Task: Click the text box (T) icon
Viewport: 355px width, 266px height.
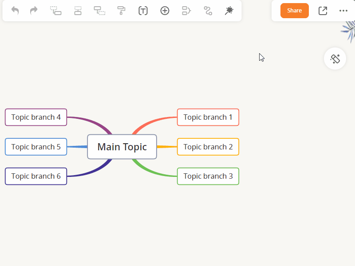Action: [x=143, y=11]
